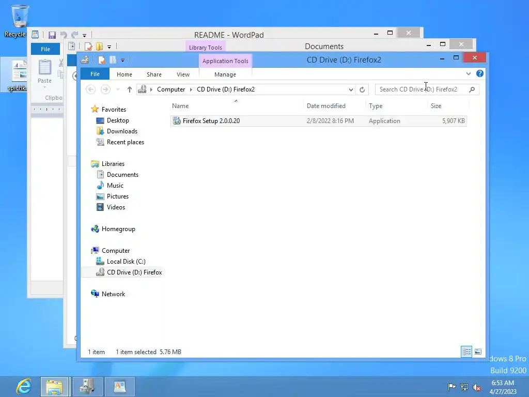Screen dimensions: 529x397
Task: Open the View ribbon tab
Action: [183, 74]
